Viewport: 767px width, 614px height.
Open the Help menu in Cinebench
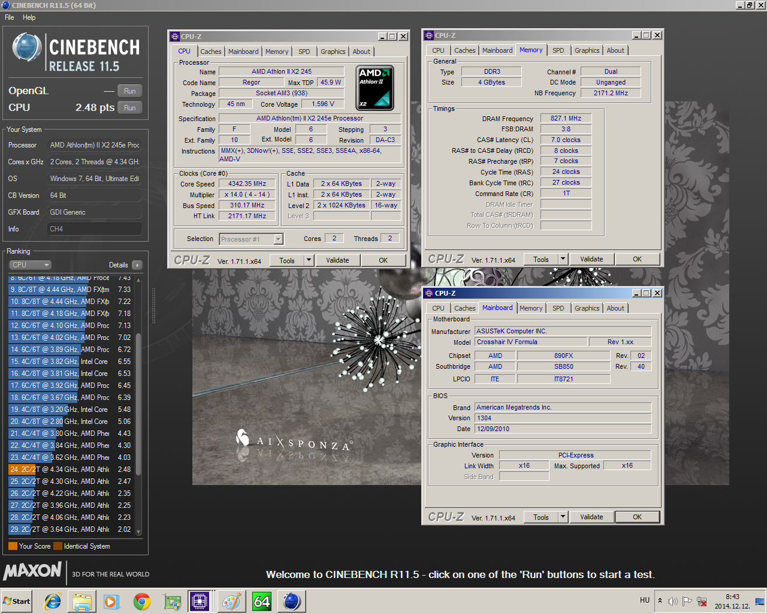tap(29, 17)
